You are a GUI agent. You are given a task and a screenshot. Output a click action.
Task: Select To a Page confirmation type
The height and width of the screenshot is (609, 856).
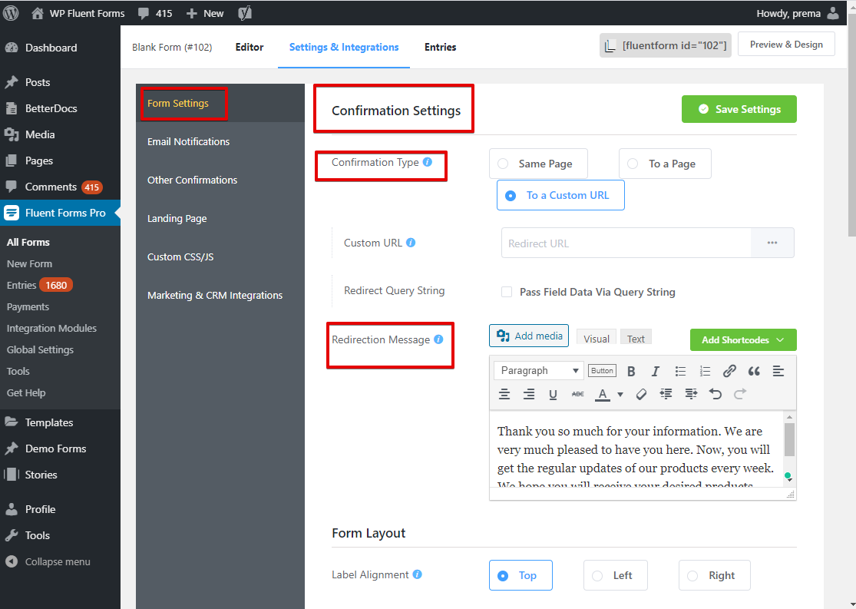[665, 164]
